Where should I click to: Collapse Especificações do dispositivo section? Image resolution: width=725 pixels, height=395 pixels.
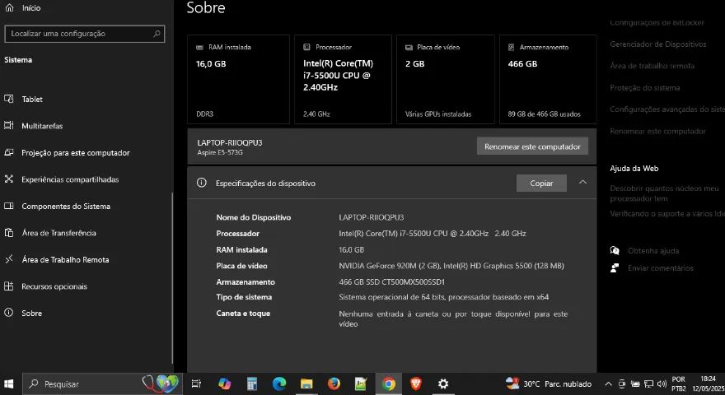click(x=582, y=182)
